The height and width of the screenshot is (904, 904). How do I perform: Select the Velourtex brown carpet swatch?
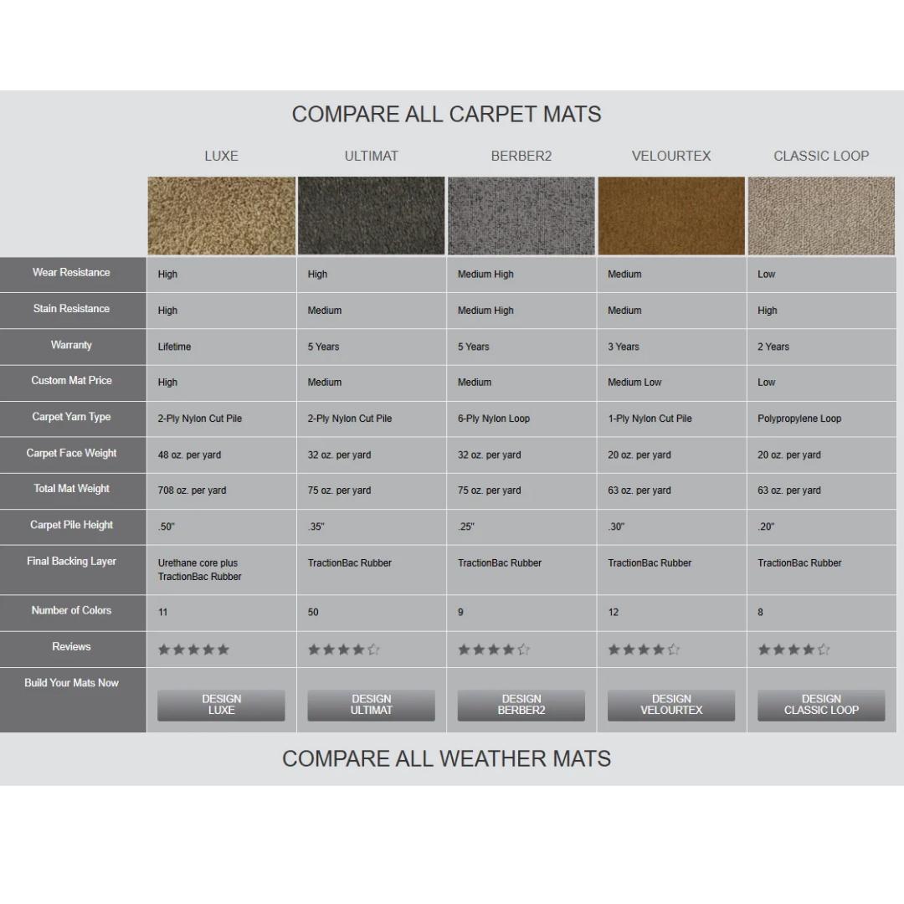[671, 216]
